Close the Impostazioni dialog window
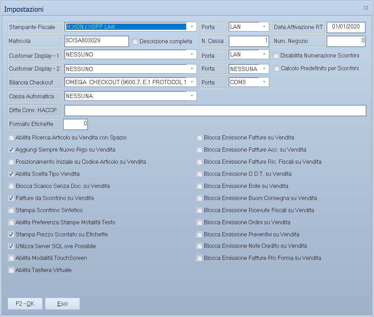 (x=366, y=8)
